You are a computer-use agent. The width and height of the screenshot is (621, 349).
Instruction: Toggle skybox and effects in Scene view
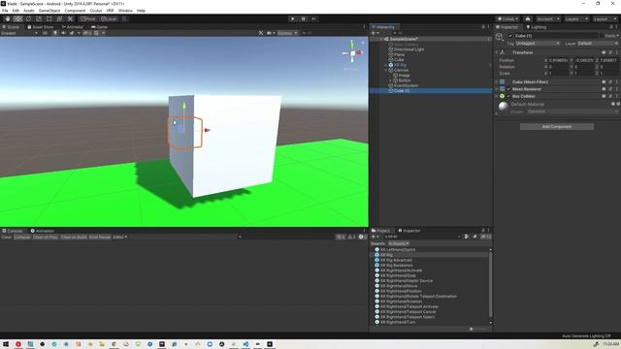pyautogui.click(x=72, y=33)
